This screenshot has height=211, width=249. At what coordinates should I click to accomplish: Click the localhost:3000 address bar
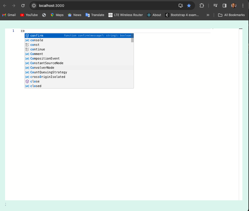(102, 6)
